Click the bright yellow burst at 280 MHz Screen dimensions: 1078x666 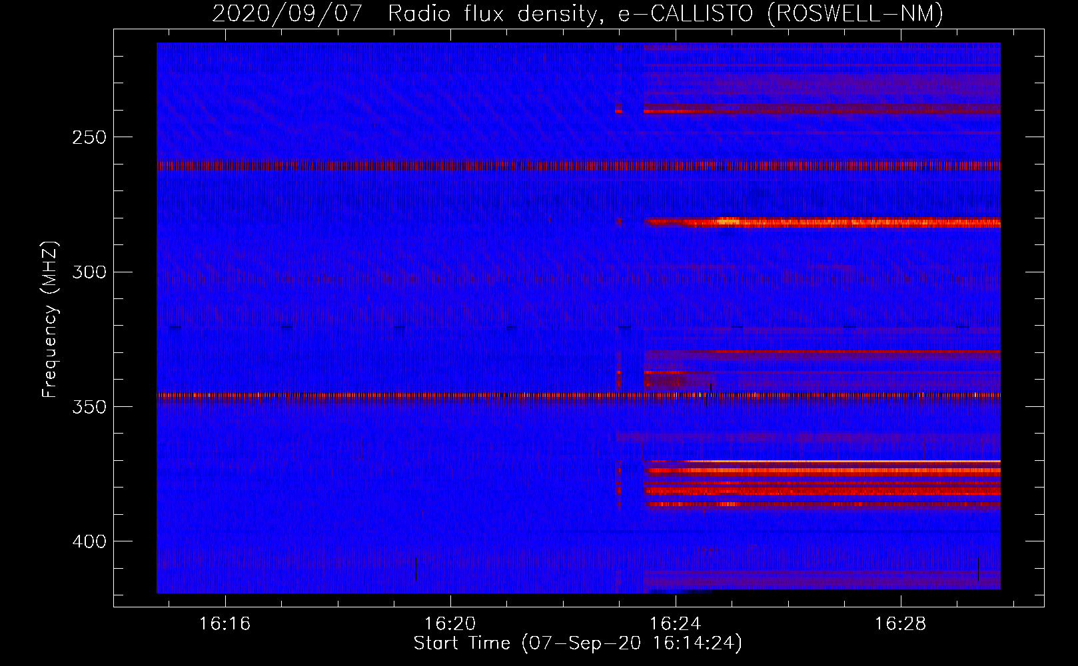click(730, 221)
